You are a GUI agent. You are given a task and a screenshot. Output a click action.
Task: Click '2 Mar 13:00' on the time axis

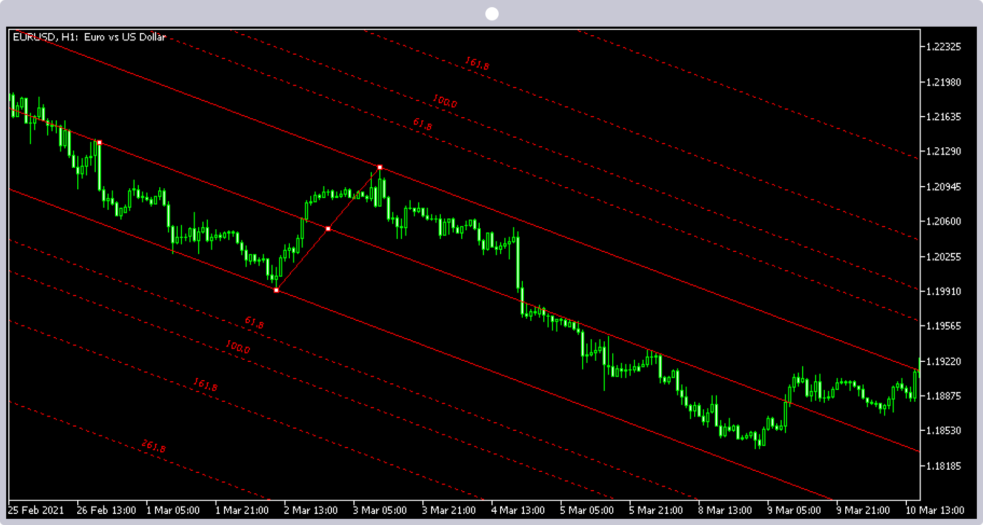point(311,510)
